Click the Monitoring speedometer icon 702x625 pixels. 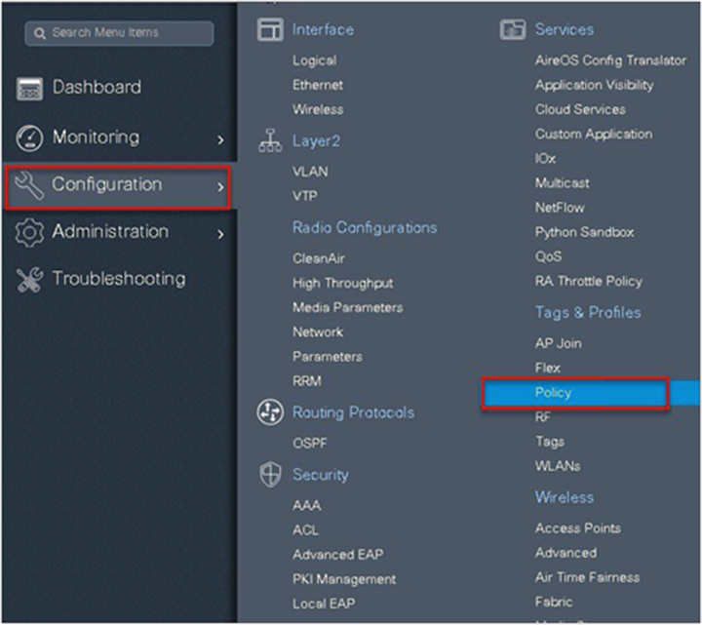[30, 137]
